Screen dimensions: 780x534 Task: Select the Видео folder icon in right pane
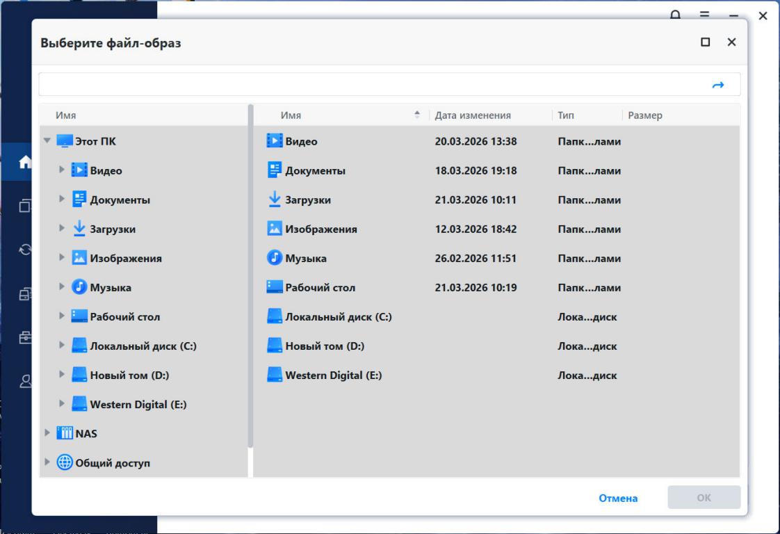275,141
